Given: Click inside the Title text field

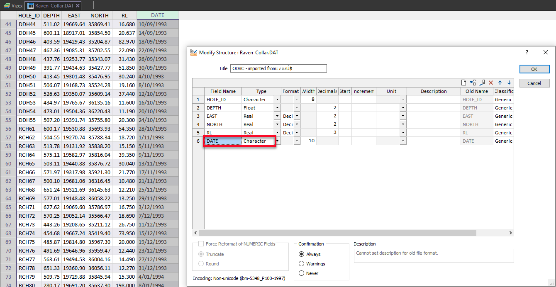Looking at the screenshot, I should (278, 68).
